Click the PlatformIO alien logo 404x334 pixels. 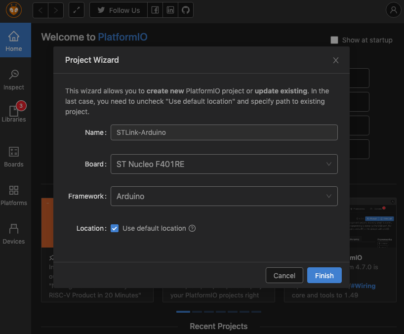click(14, 10)
